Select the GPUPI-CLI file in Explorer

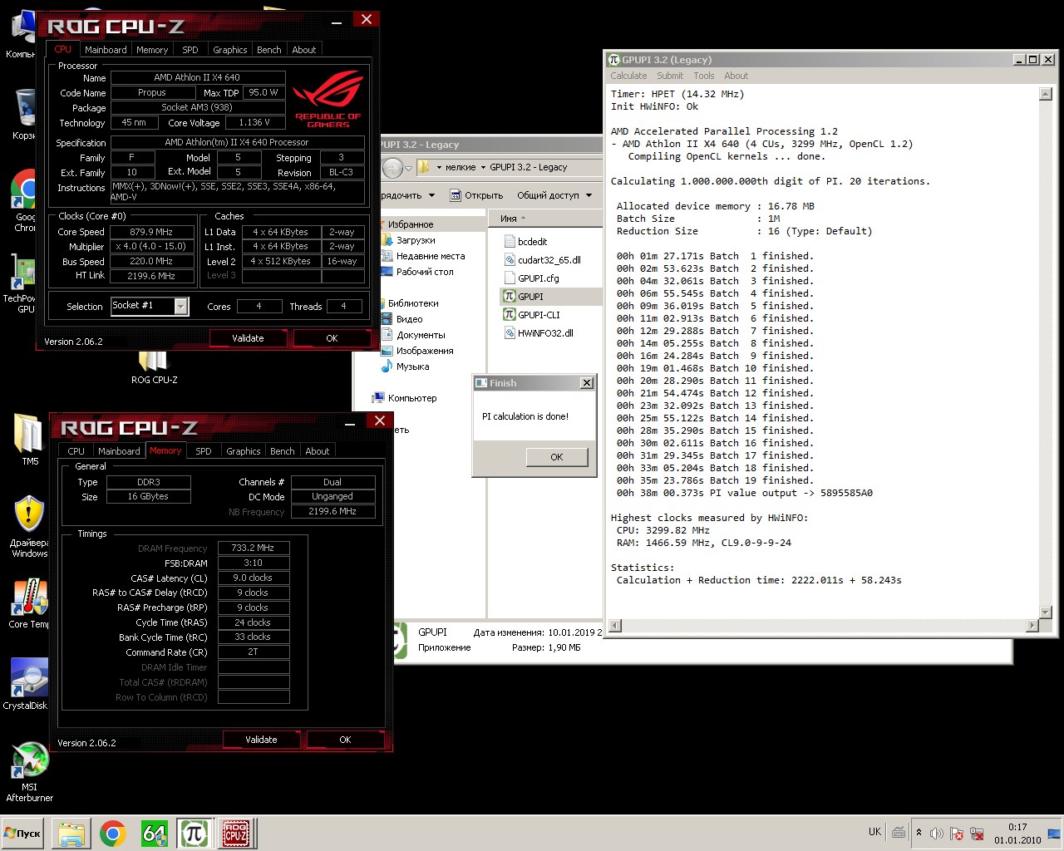tap(531, 315)
